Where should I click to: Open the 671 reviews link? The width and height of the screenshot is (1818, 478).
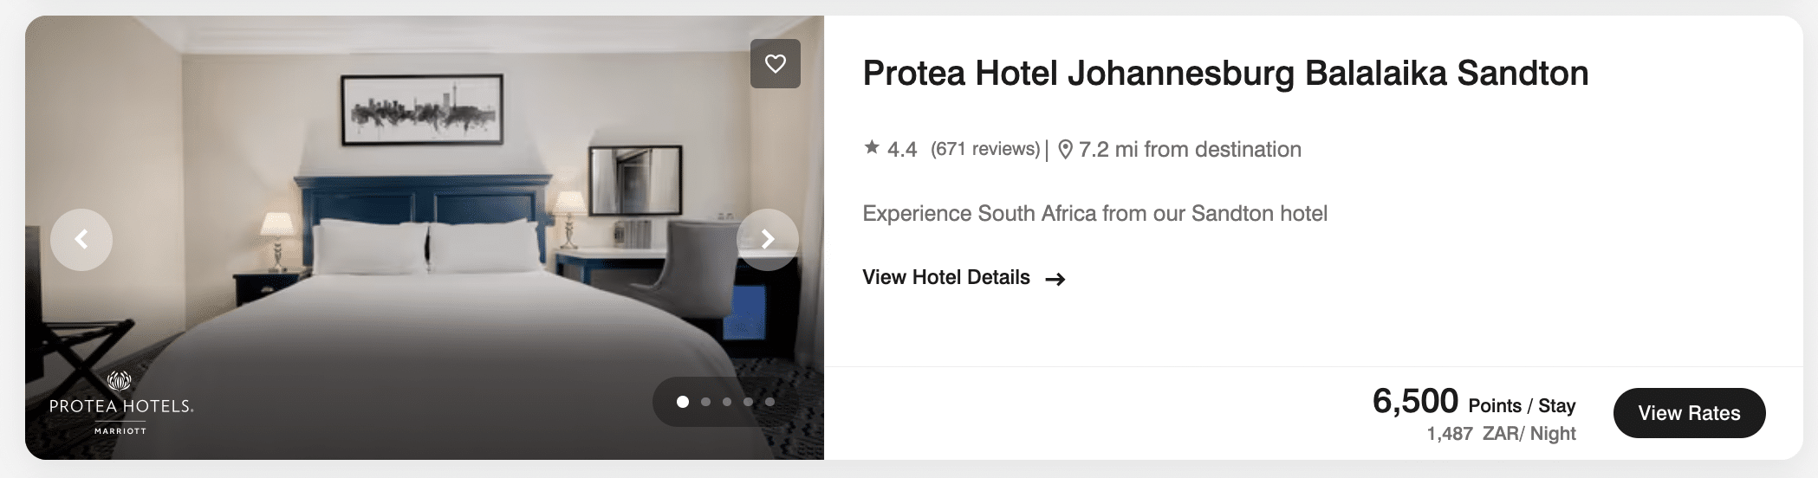click(985, 149)
